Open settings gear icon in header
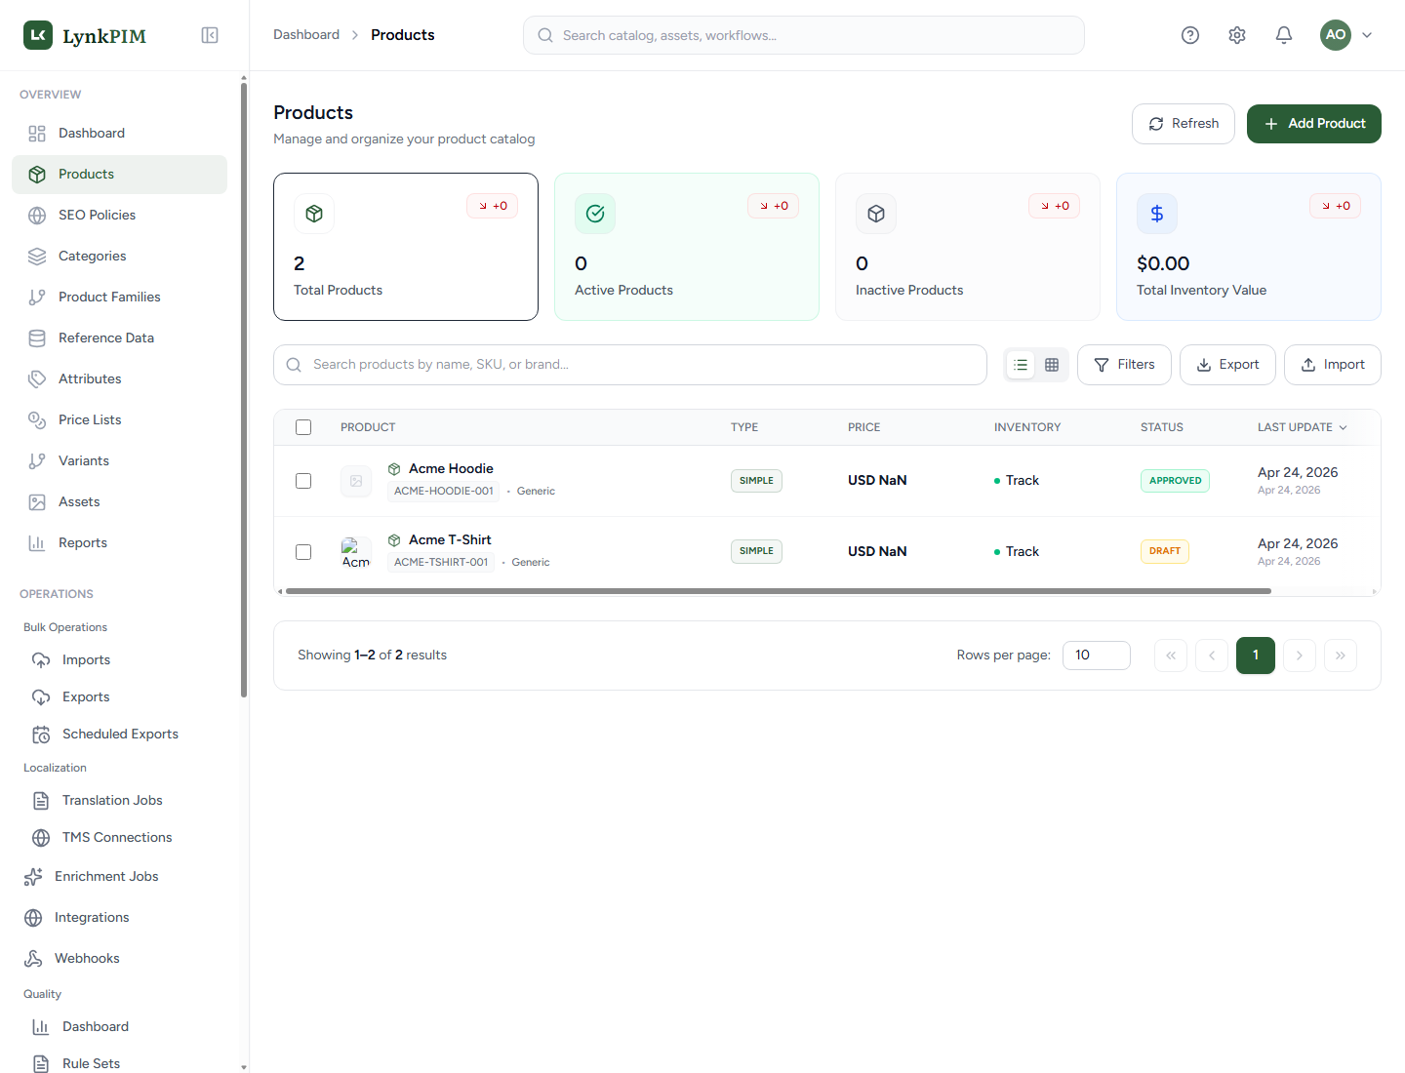This screenshot has height=1073, width=1405. 1237,35
